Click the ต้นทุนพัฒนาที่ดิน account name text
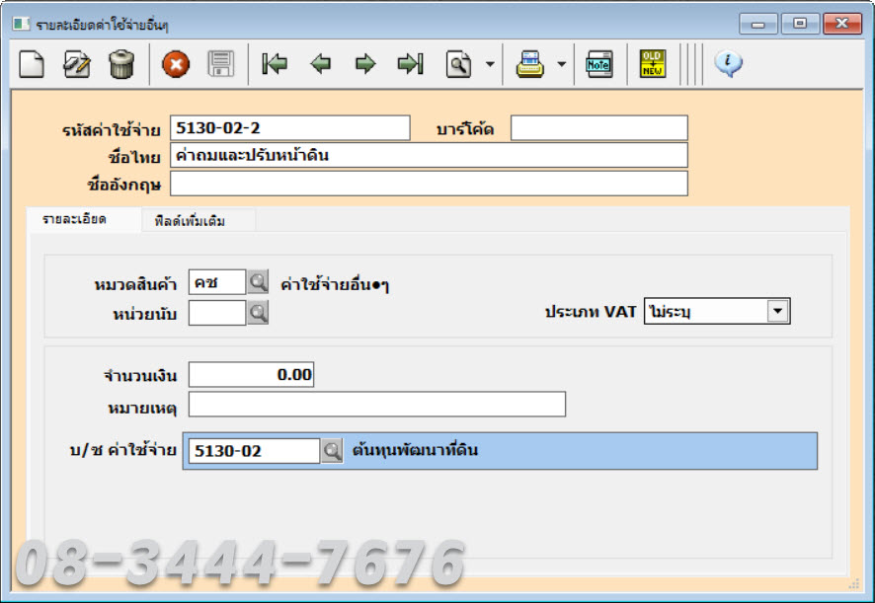Image resolution: width=875 pixels, height=603 pixels. click(x=415, y=450)
